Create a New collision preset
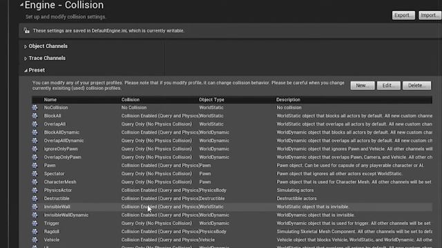Viewport: 442px width, 248px height. pyautogui.click(x=362, y=85)
